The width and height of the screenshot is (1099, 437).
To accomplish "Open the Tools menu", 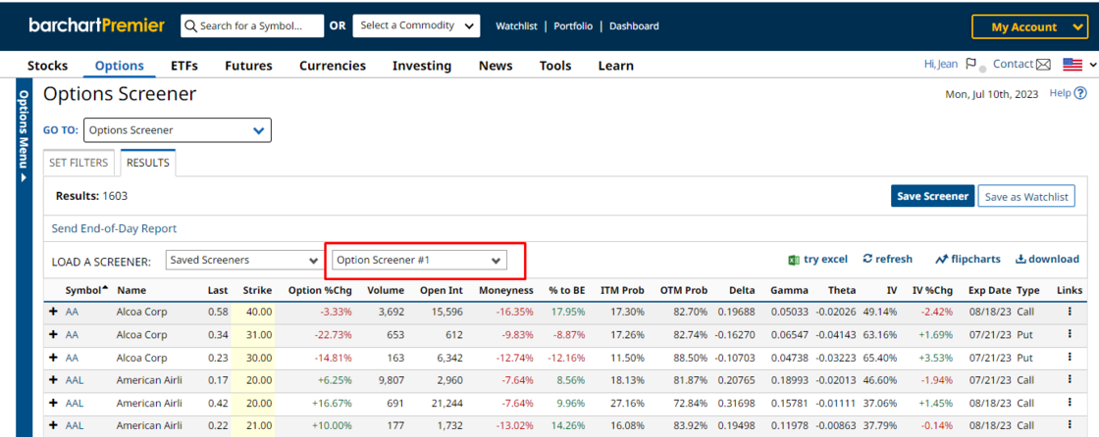I will pyautogui.click(x=555, y=66).
